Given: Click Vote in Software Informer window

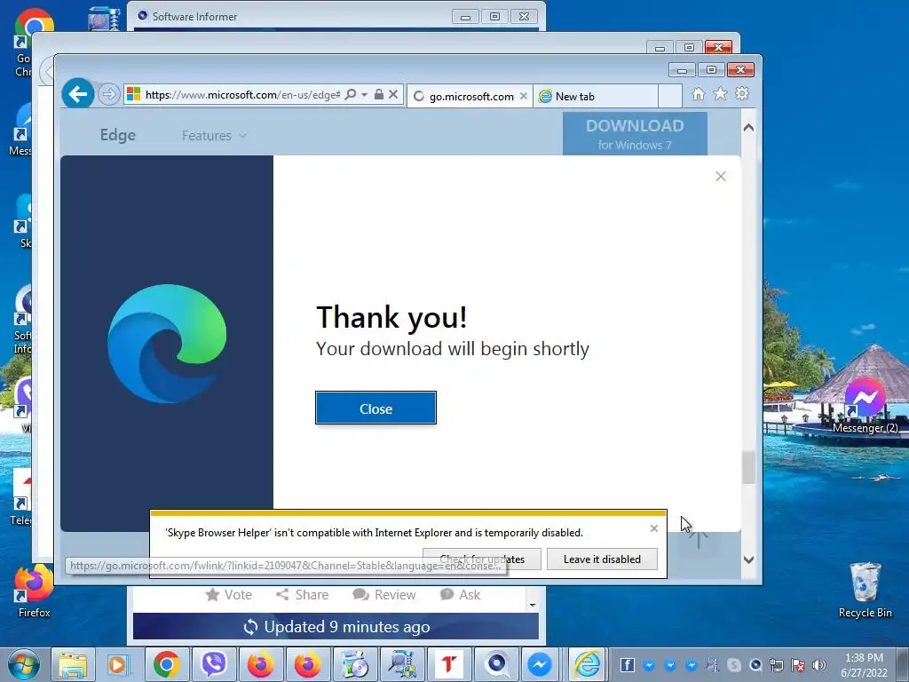Looking at the screenshot, I should point(229,594).
